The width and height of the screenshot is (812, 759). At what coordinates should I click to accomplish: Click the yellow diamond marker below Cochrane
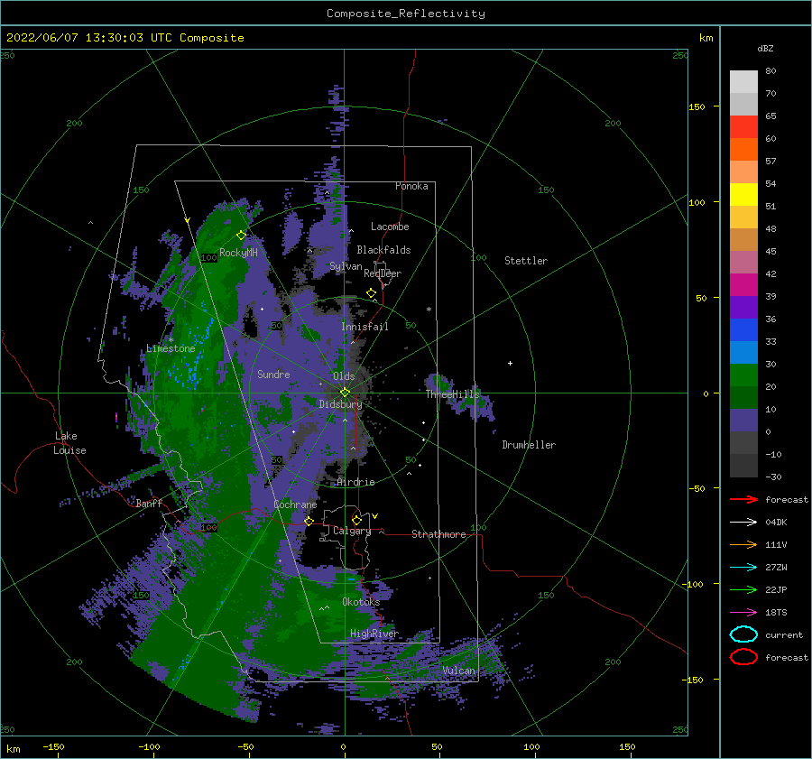pos(309,521)
